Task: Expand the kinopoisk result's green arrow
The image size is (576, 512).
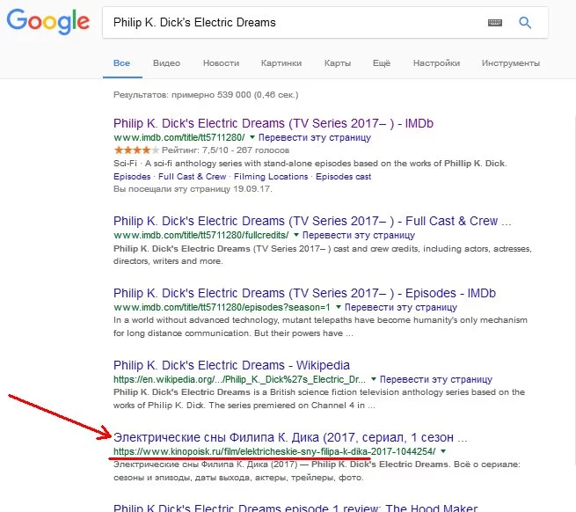Action: [x=443, y=451]
